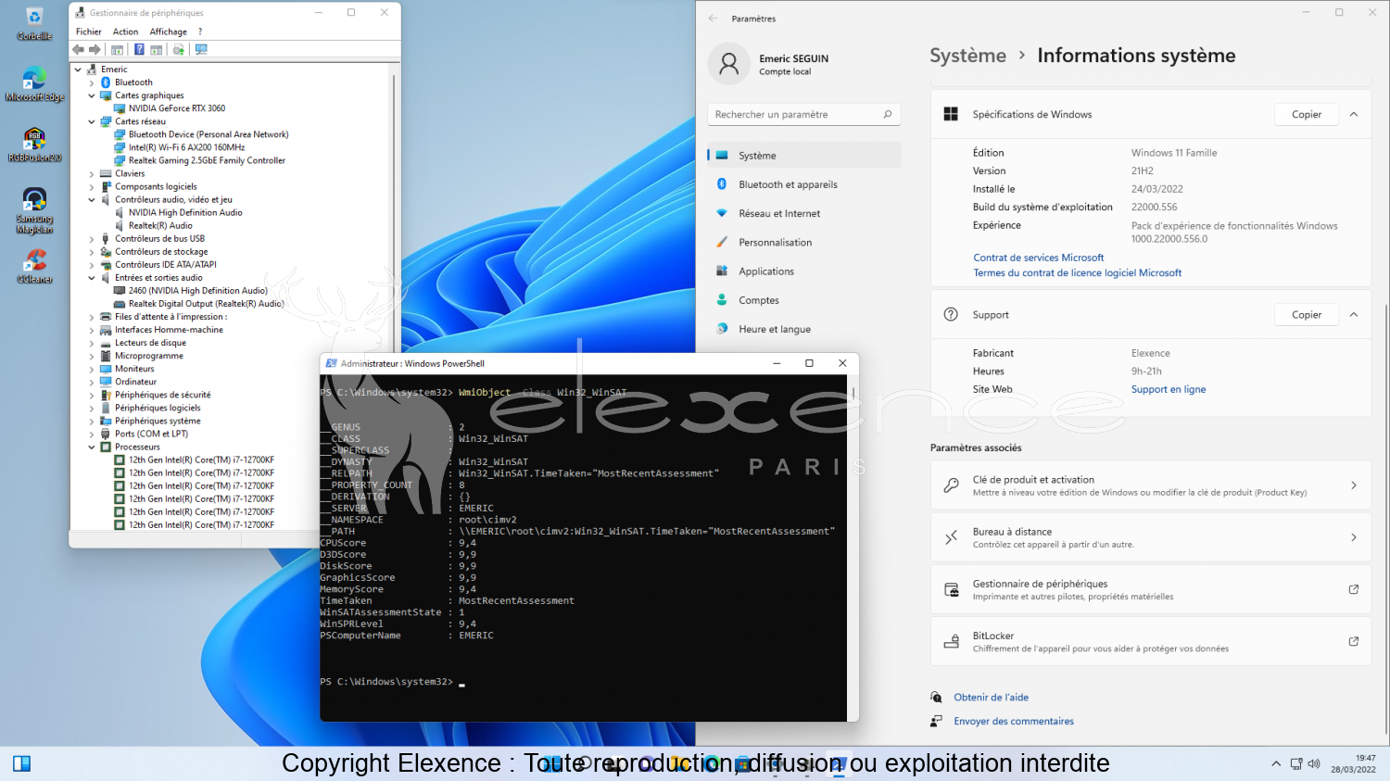The image size is (1390, 781).
Task: Open Personnalisation settings
Action: pyautogui.click(x=803, y=242)
